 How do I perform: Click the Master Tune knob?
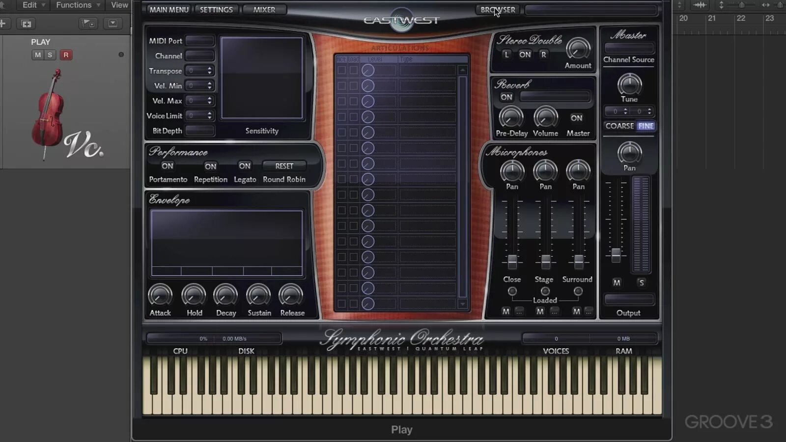coord(629,84)
